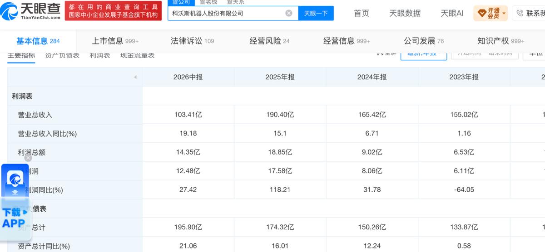Click the 联系我 contact button
The height and width of the screenshot is (252, 545).
pyautogui.click(x=529, y=13)
